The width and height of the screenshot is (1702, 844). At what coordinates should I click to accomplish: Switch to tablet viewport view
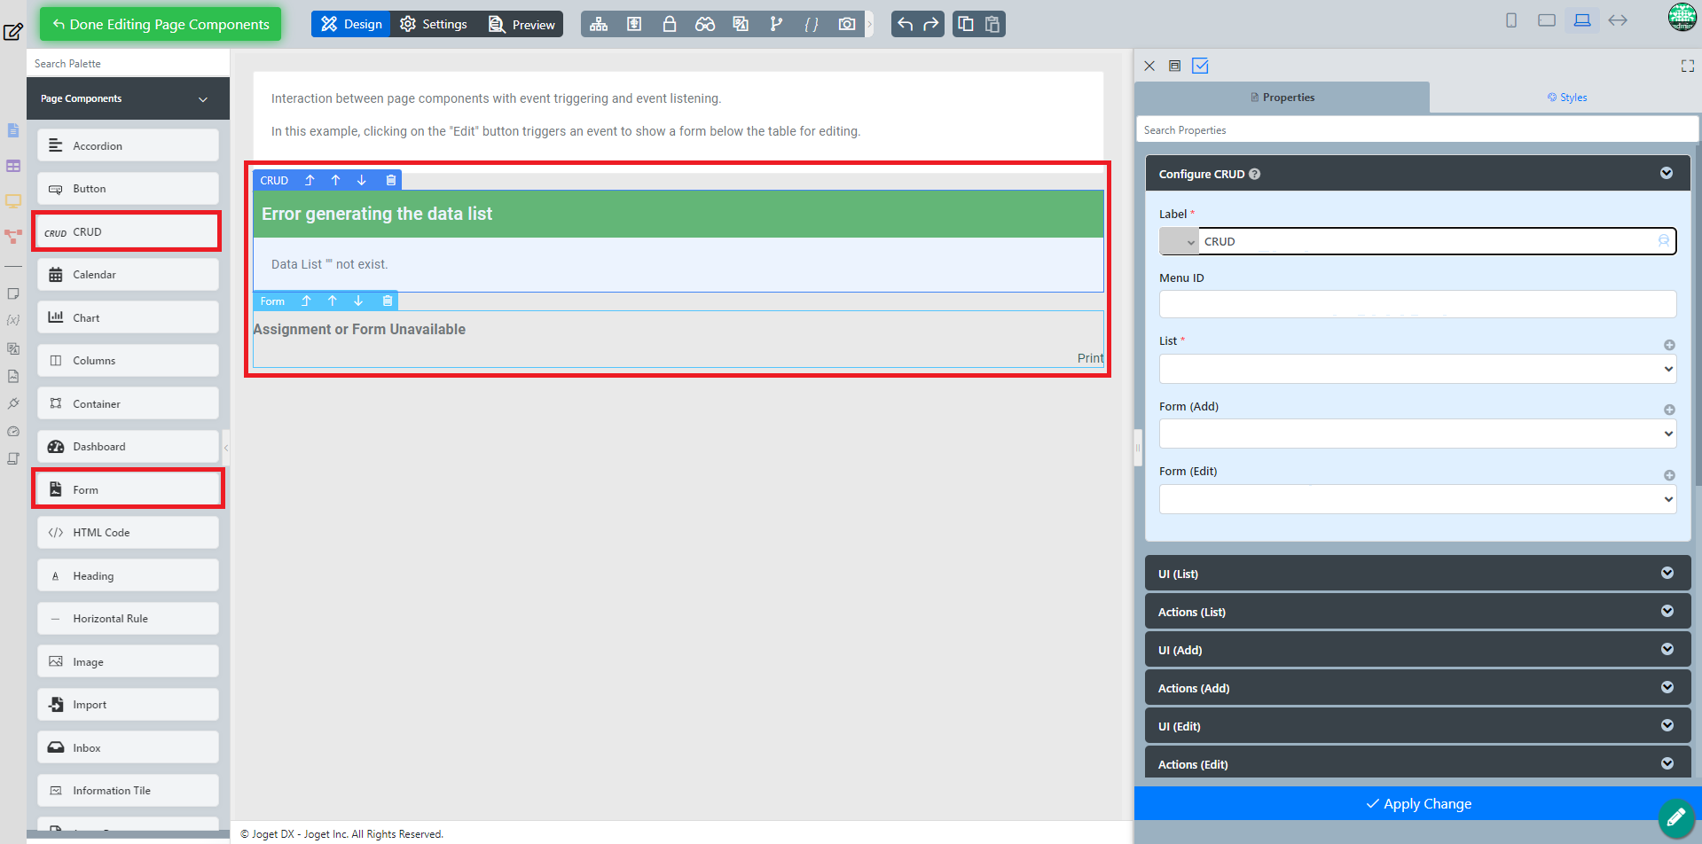pos(1547,20)
